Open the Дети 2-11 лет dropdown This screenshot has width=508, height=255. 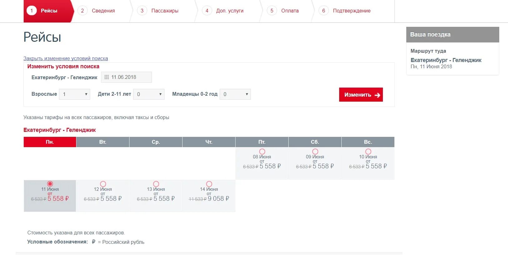pos(149,94)
